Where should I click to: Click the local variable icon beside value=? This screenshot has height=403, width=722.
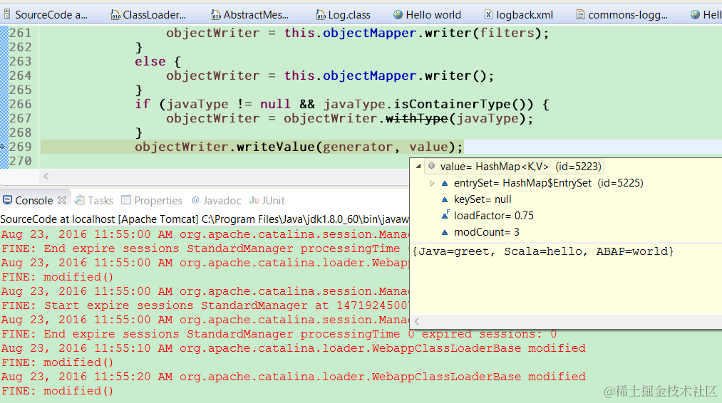[x=431, y=166]
